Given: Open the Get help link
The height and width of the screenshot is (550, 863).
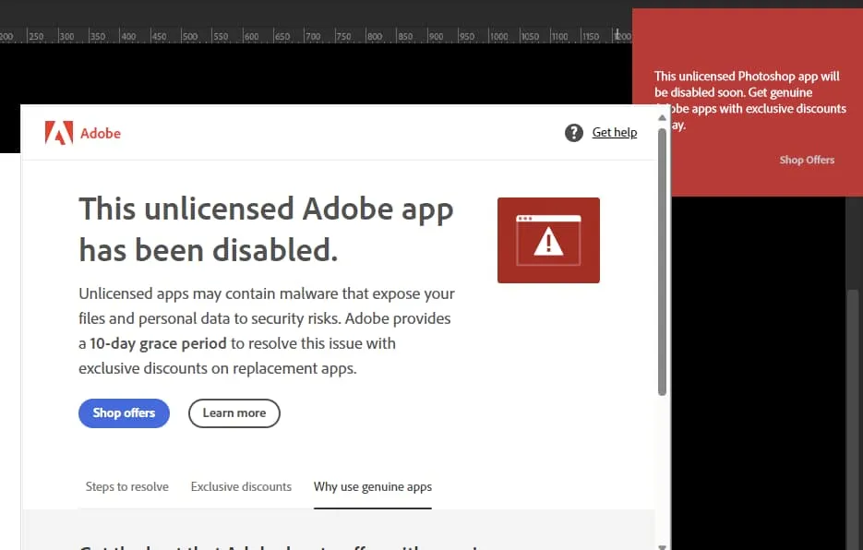Looking at the screenshot, I should [614, 132].
